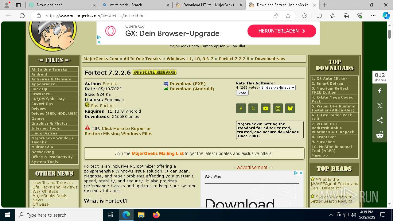Open More top downloads link
Viewport: 393px width, 221px height.
pos(320,156)
